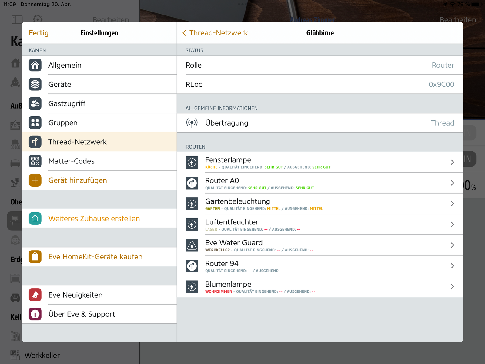Viewport: 485px width, 364px height.
Task: Open Router A0 route via its chevron
Action: [x=452, y=183]
